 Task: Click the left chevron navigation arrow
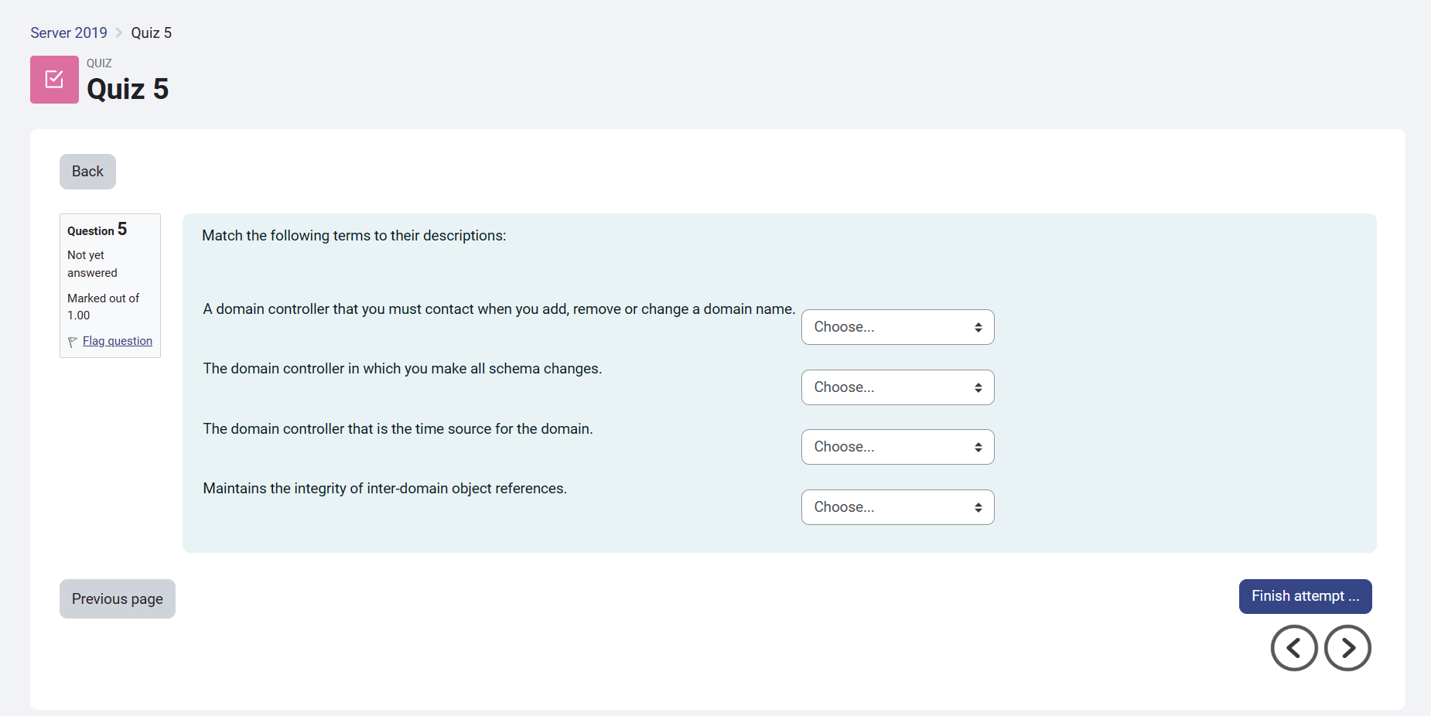point(1293,648)
